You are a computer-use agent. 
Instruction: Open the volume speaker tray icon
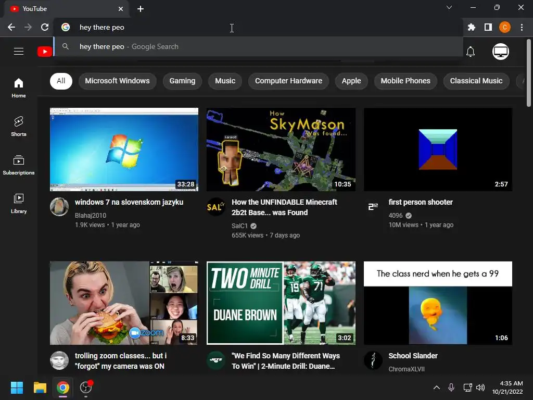coord(480,387)
